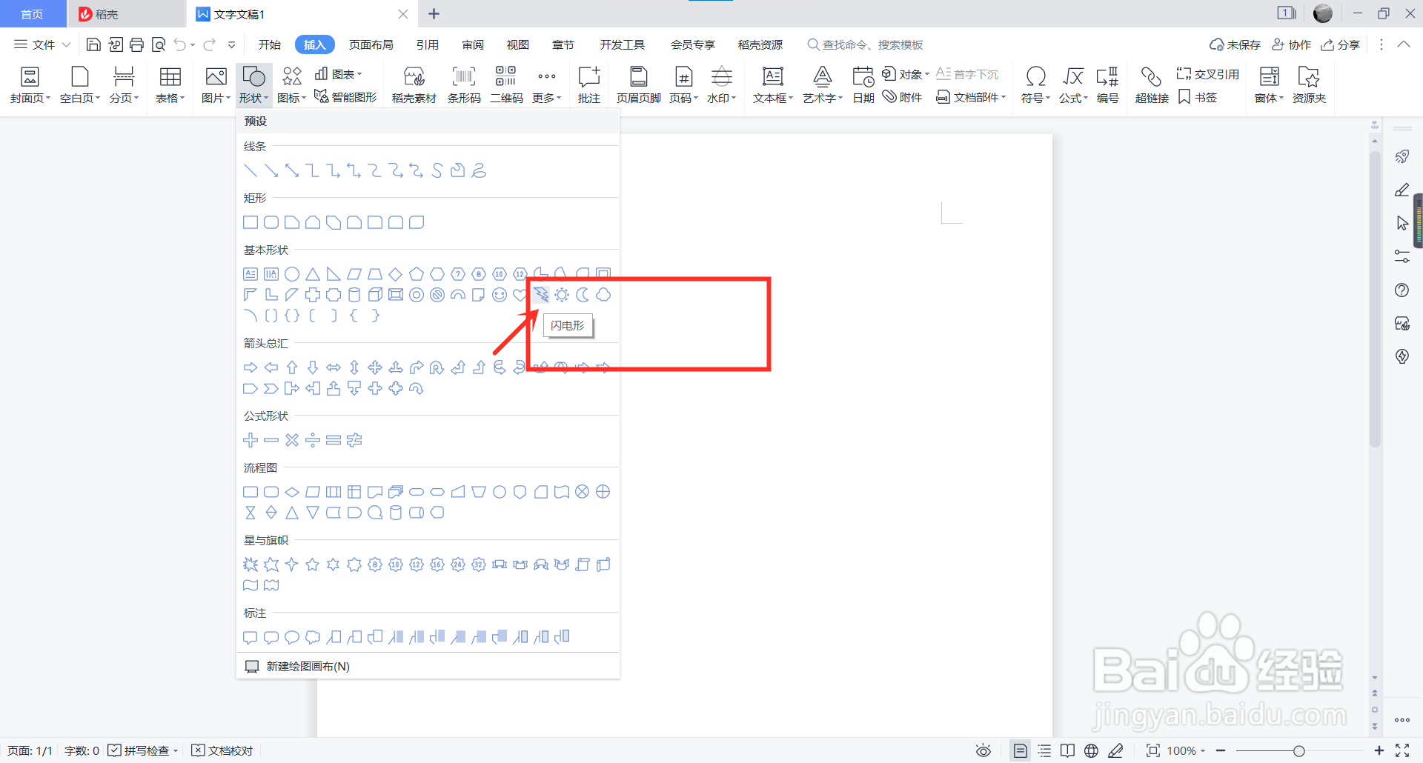The height and width of the screenshot is (763, 1423).
Task: Toggle full screen icon in status bar
Action: tap(1402, 750)
